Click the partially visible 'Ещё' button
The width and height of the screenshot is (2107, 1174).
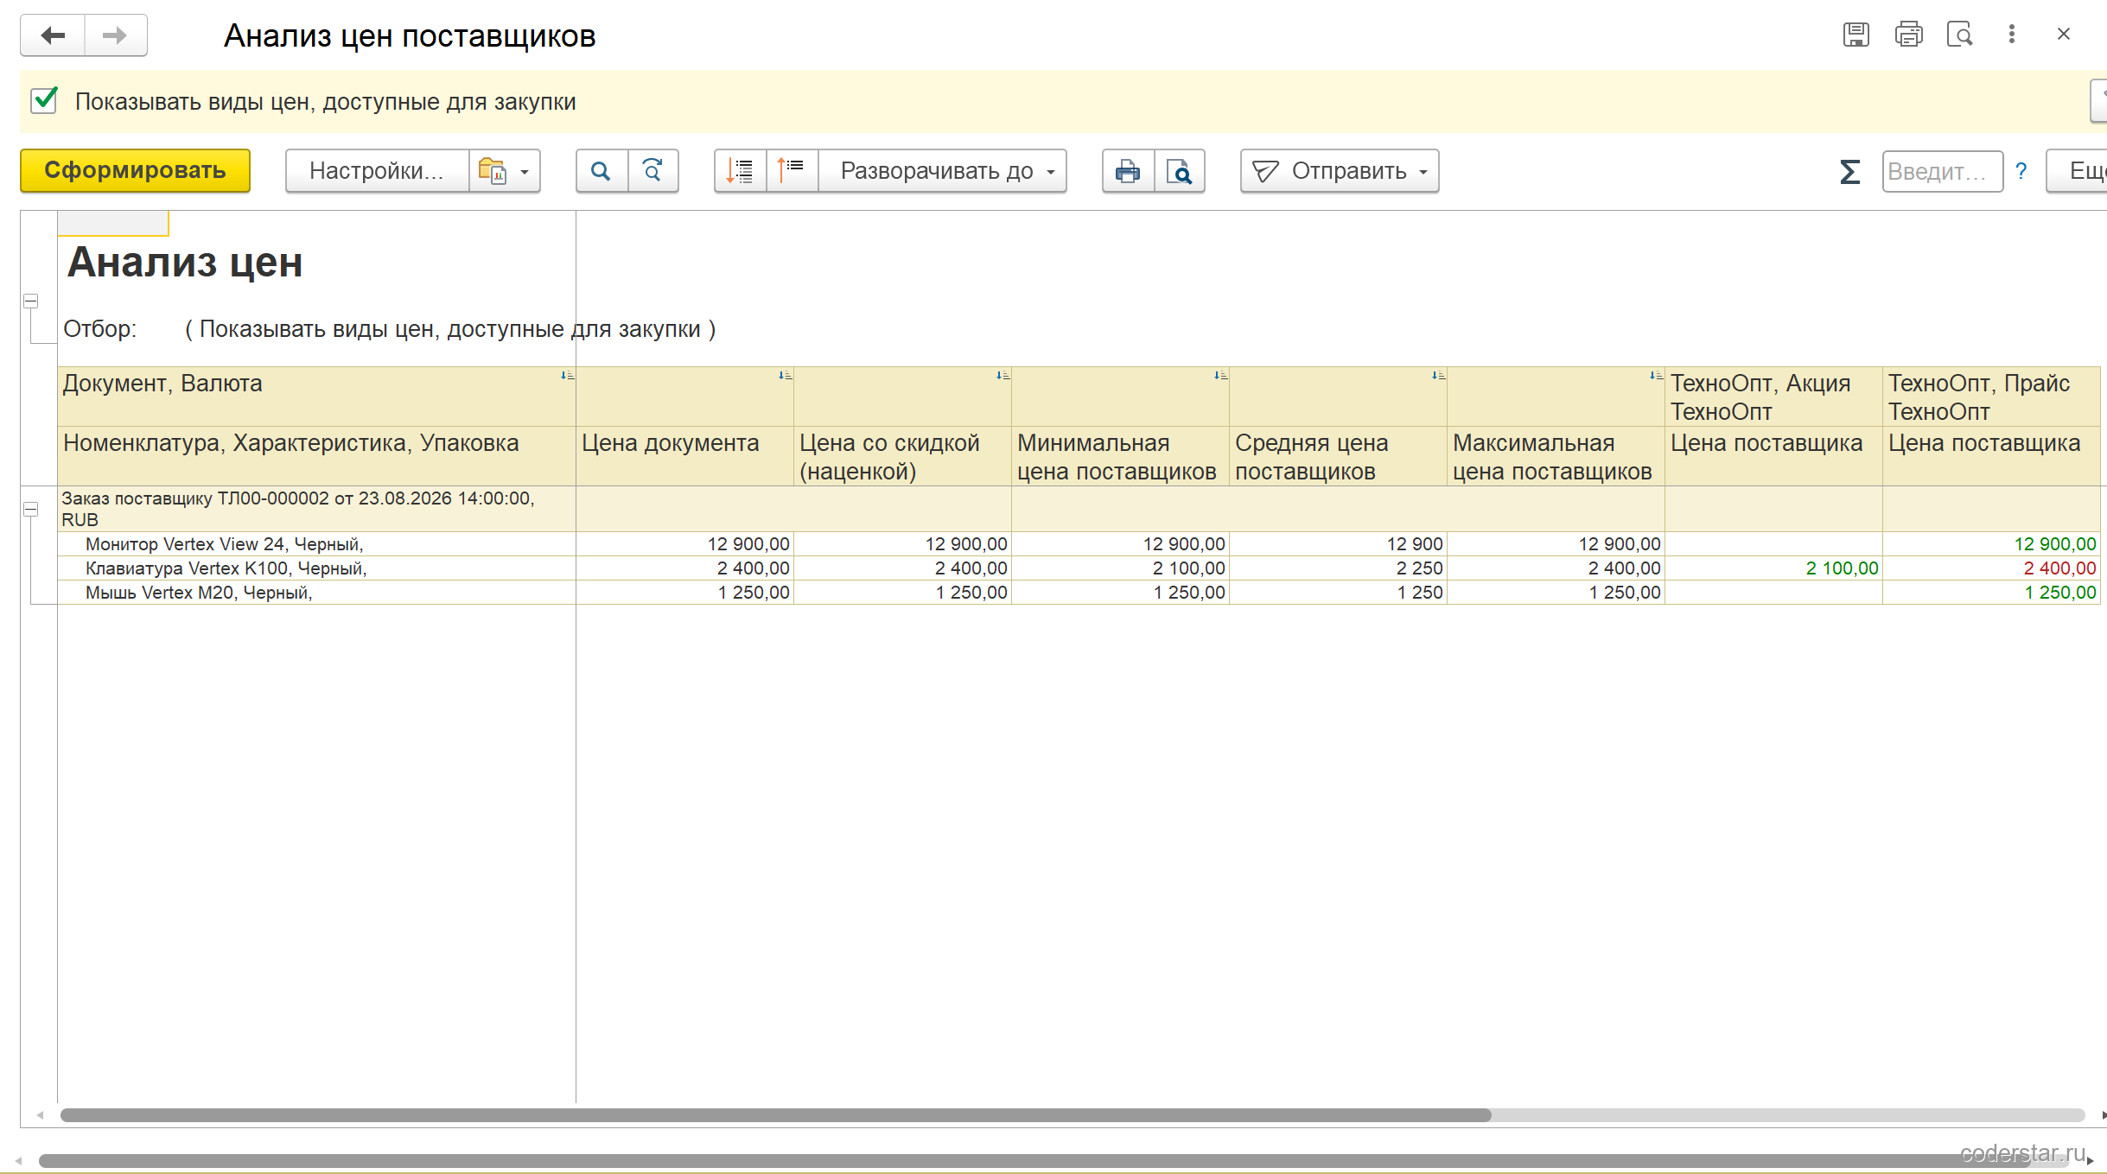[x=2078, y=171]
